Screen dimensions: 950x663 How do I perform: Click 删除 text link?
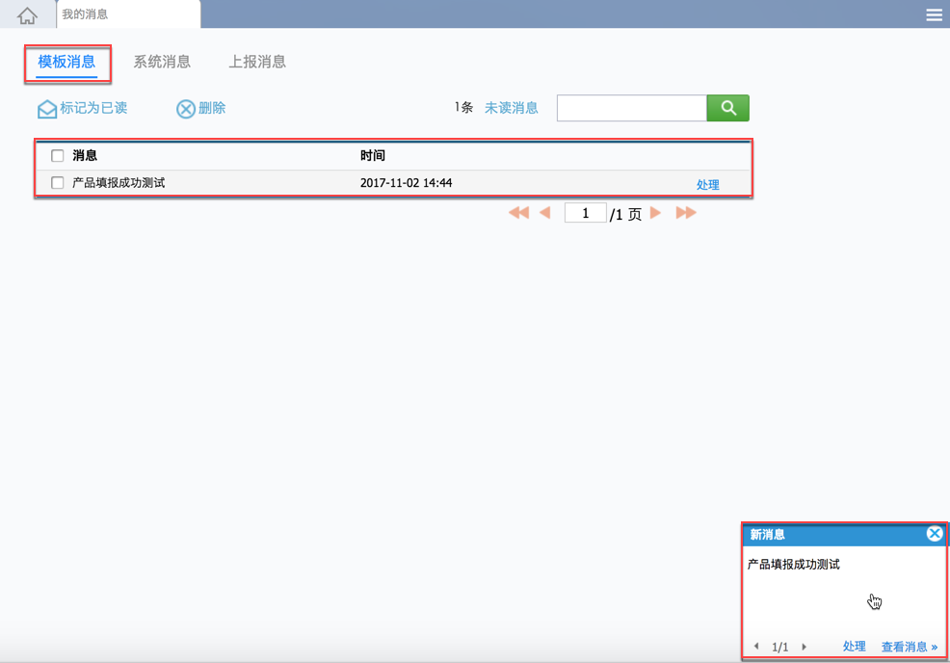click(x=212, y=108)
